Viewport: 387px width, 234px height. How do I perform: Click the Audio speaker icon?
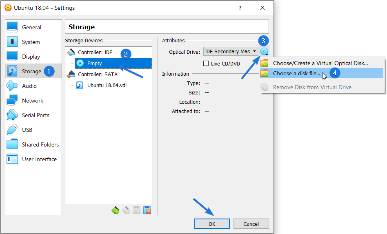click(12, 85)
